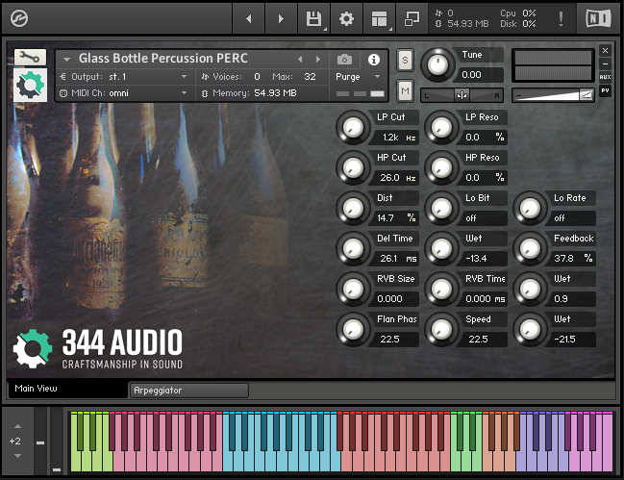
Task: Click the Lo Rate knob
Action: click(x=530, y=208)
